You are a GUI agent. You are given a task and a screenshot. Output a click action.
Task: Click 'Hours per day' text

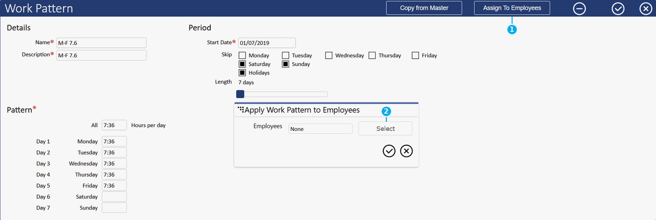point(148,125)
